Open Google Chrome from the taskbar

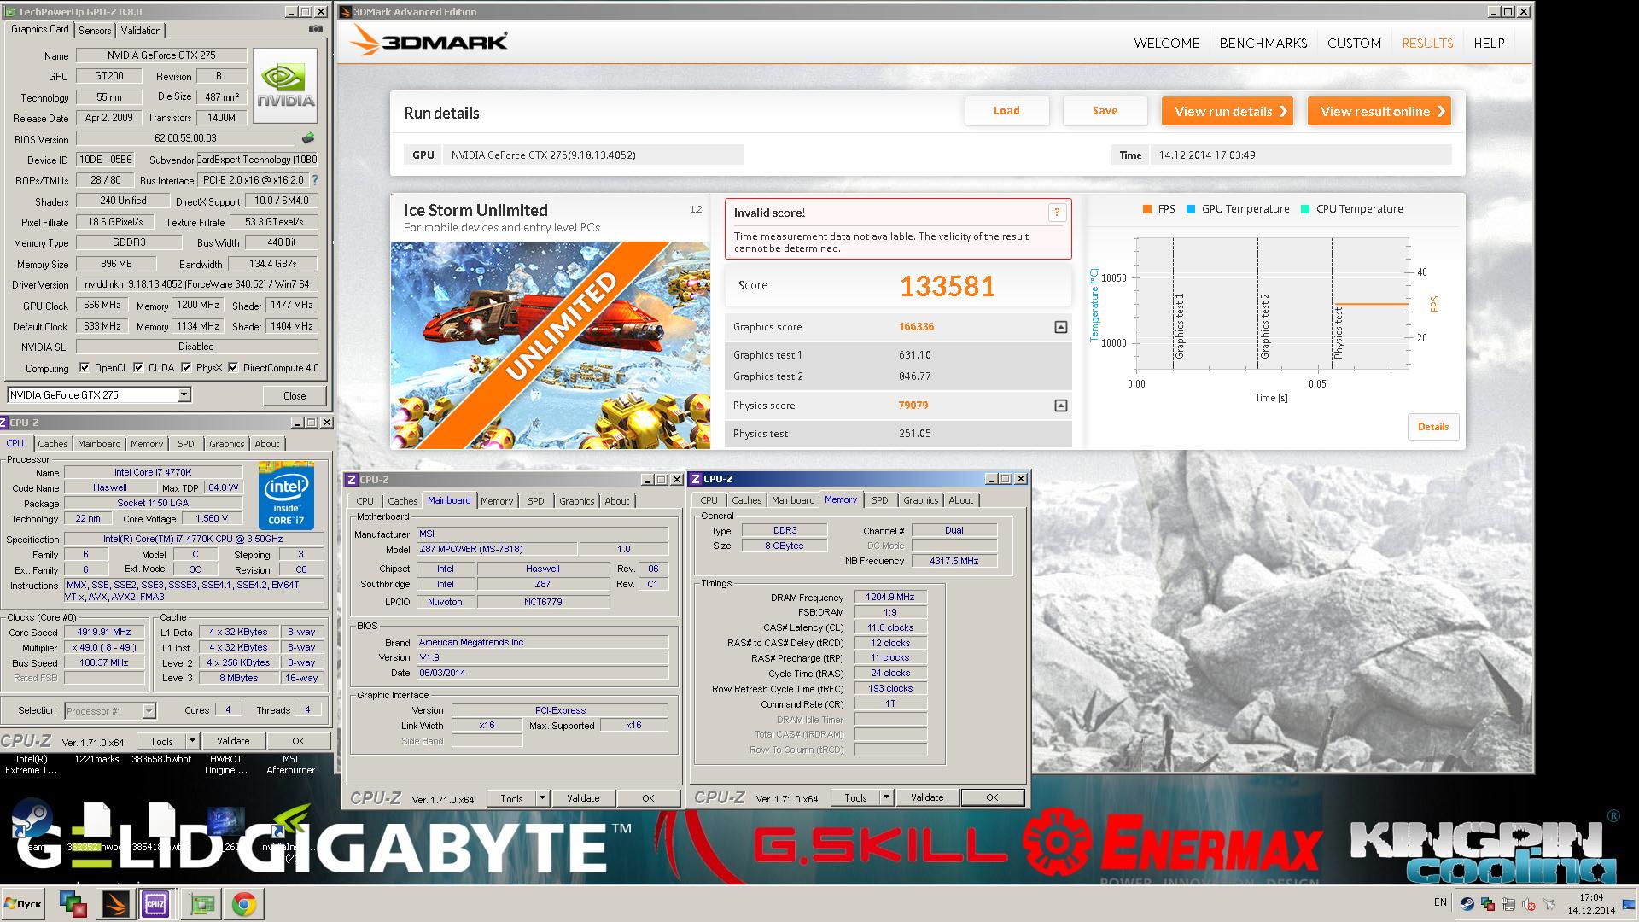[x=244, y=903]
